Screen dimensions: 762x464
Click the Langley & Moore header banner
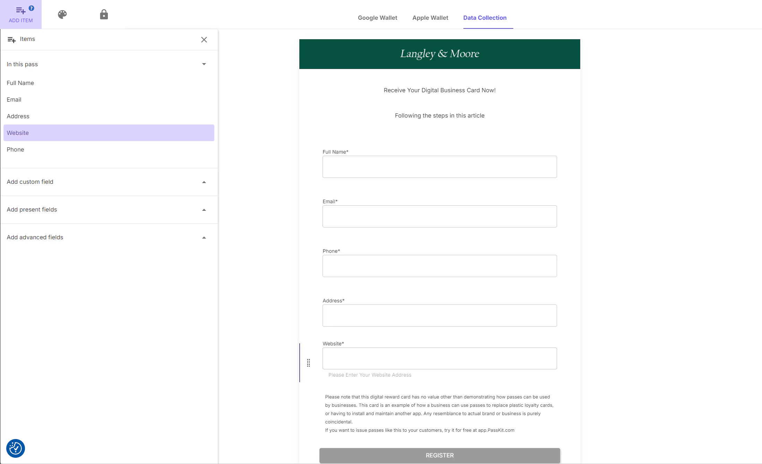pos(439,54)
